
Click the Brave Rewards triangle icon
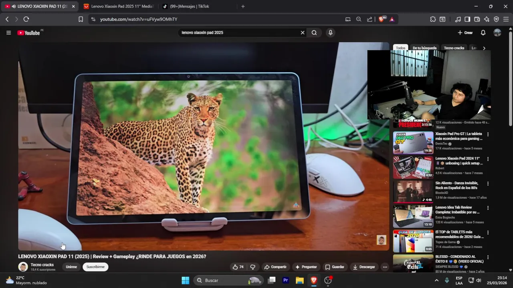tap(392, 19)
